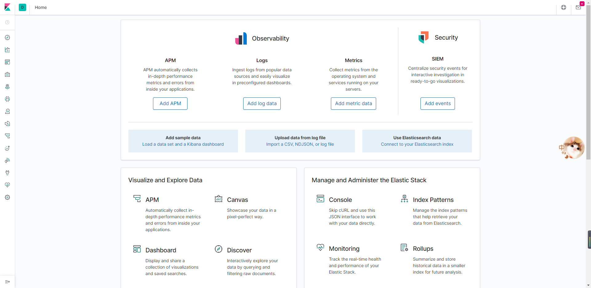Open Visualize from the sidebar chart icon
Screen dimensions: 591x288
point(7,50)
